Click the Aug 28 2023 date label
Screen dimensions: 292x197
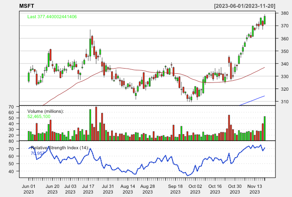point(148,189)
